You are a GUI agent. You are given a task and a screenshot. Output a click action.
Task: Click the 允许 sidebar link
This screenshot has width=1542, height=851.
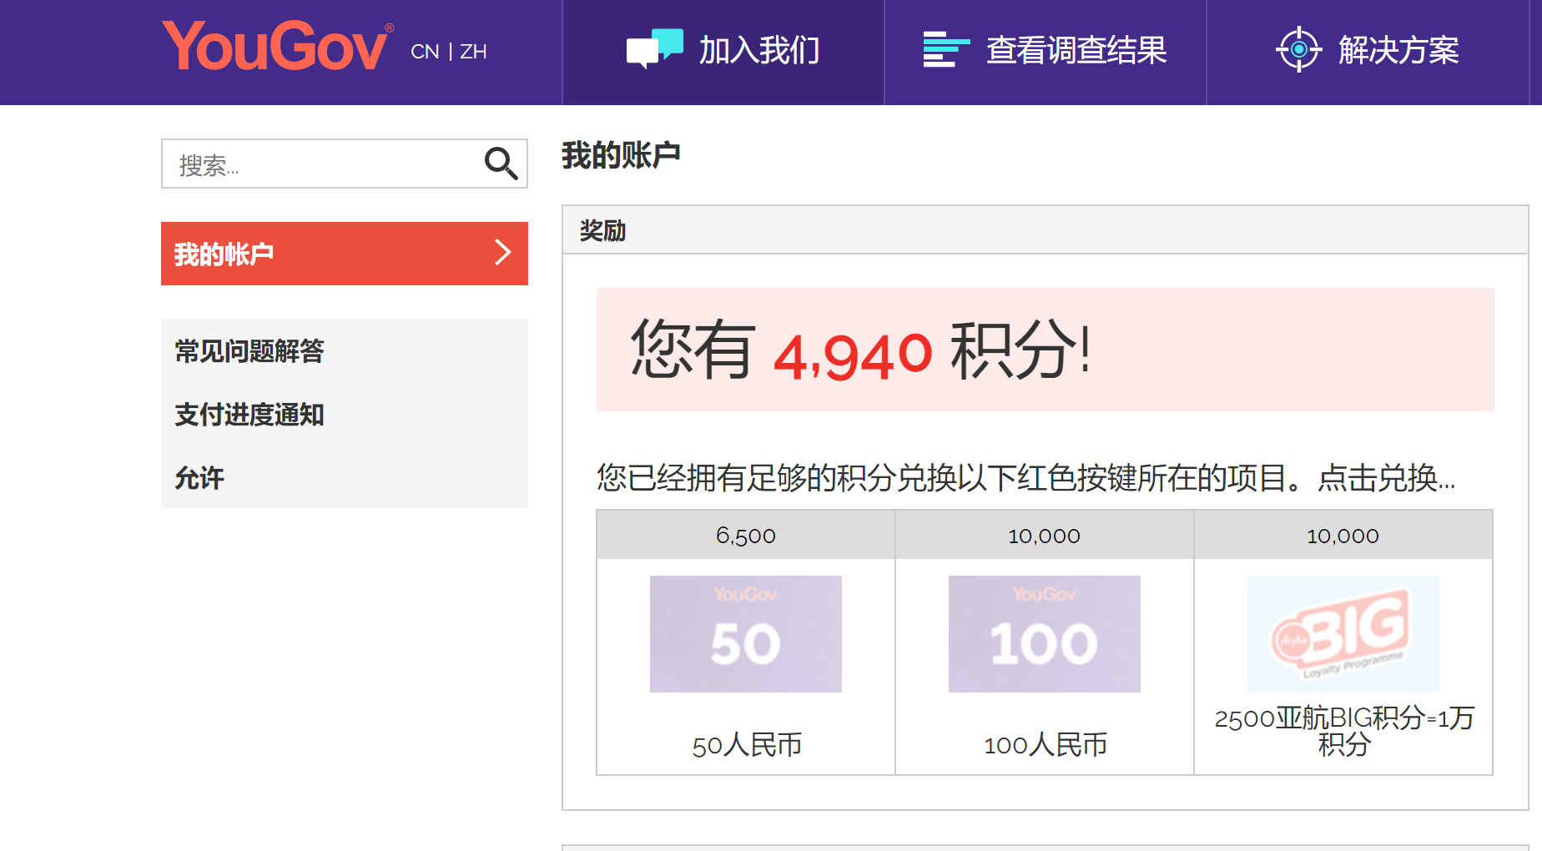coord(199,478)
